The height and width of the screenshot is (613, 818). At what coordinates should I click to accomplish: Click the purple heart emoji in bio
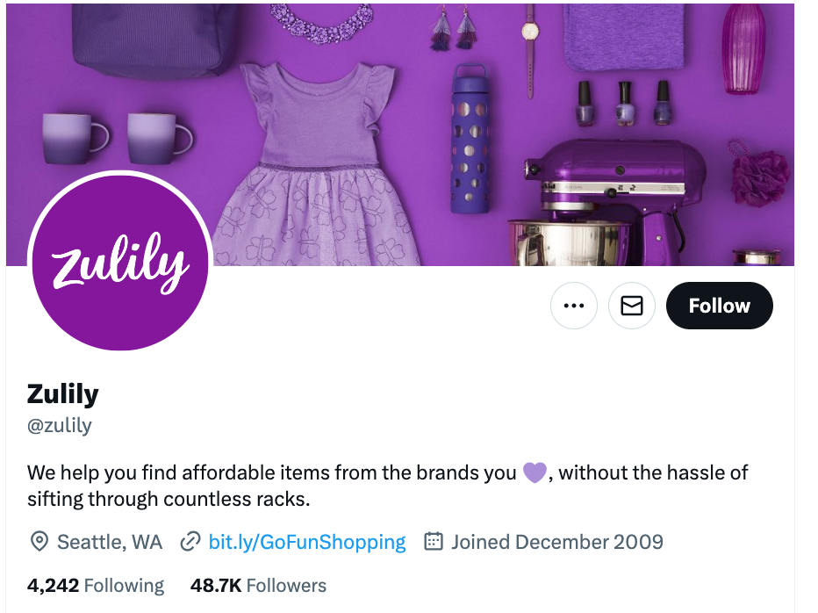(535, 472)
